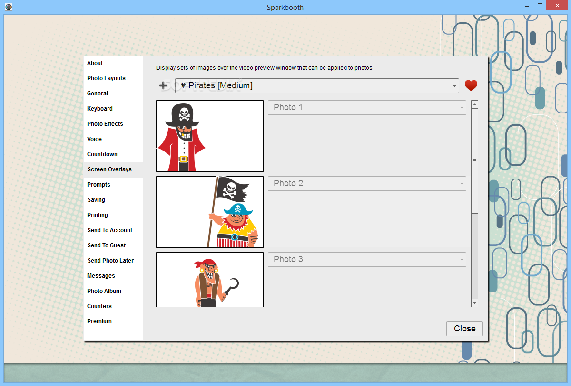Click the scrollbar up arrow
This screenshot has height=386, width=571.
coord(474,104)
